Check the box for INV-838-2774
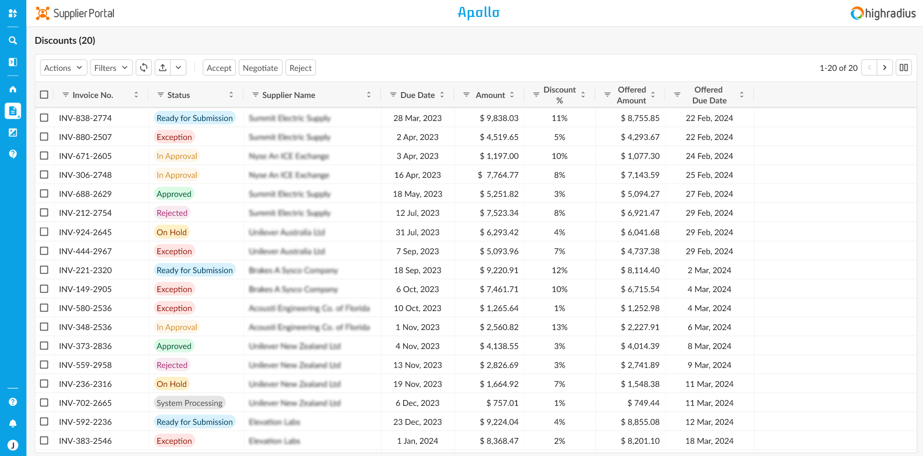 [44, 118]
